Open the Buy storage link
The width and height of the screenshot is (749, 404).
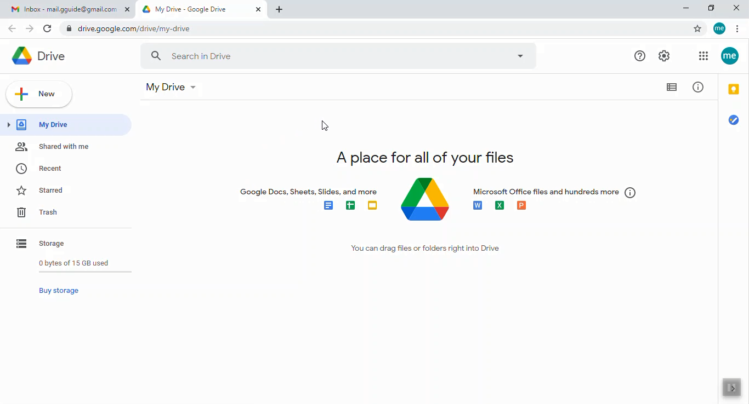(59, 290)
